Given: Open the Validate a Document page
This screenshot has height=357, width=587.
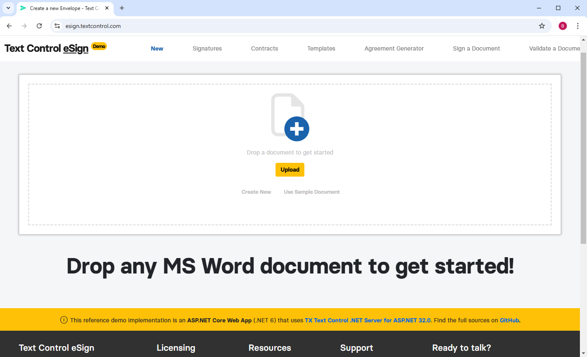Looking at the screenshot, I should click(554, 48).
